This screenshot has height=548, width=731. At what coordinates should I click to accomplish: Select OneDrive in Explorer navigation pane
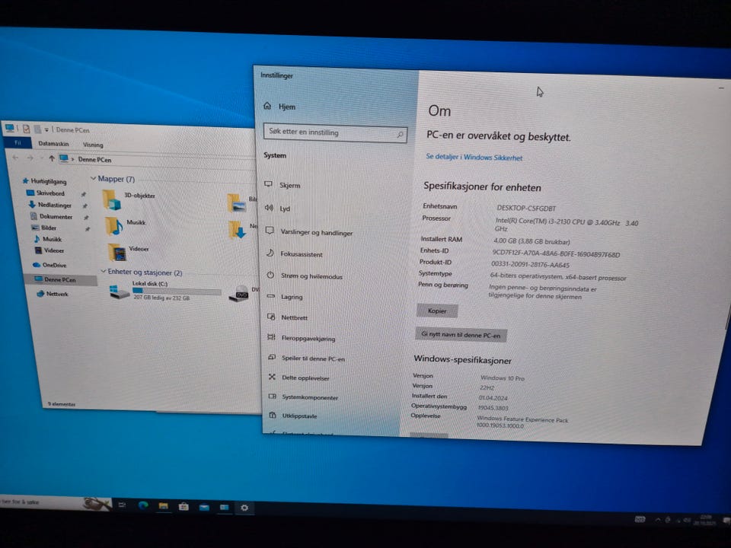(x=50, y=265)
